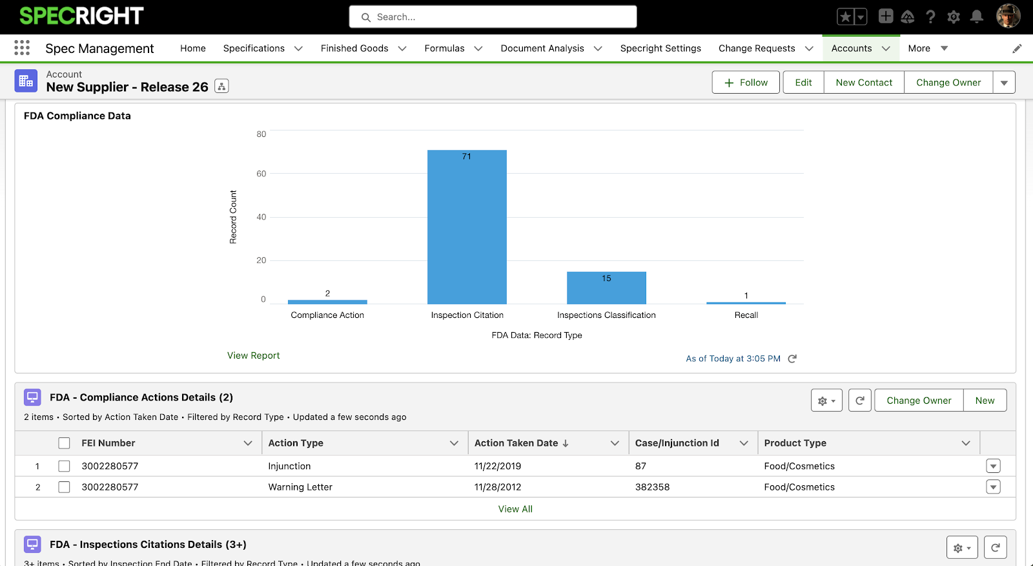Image resolution: width=1033 pixels, height=566 pixels.
Task: Click Change Owner in Compliance Actions list
Action: pyautogui.click(x=919, y=401)
